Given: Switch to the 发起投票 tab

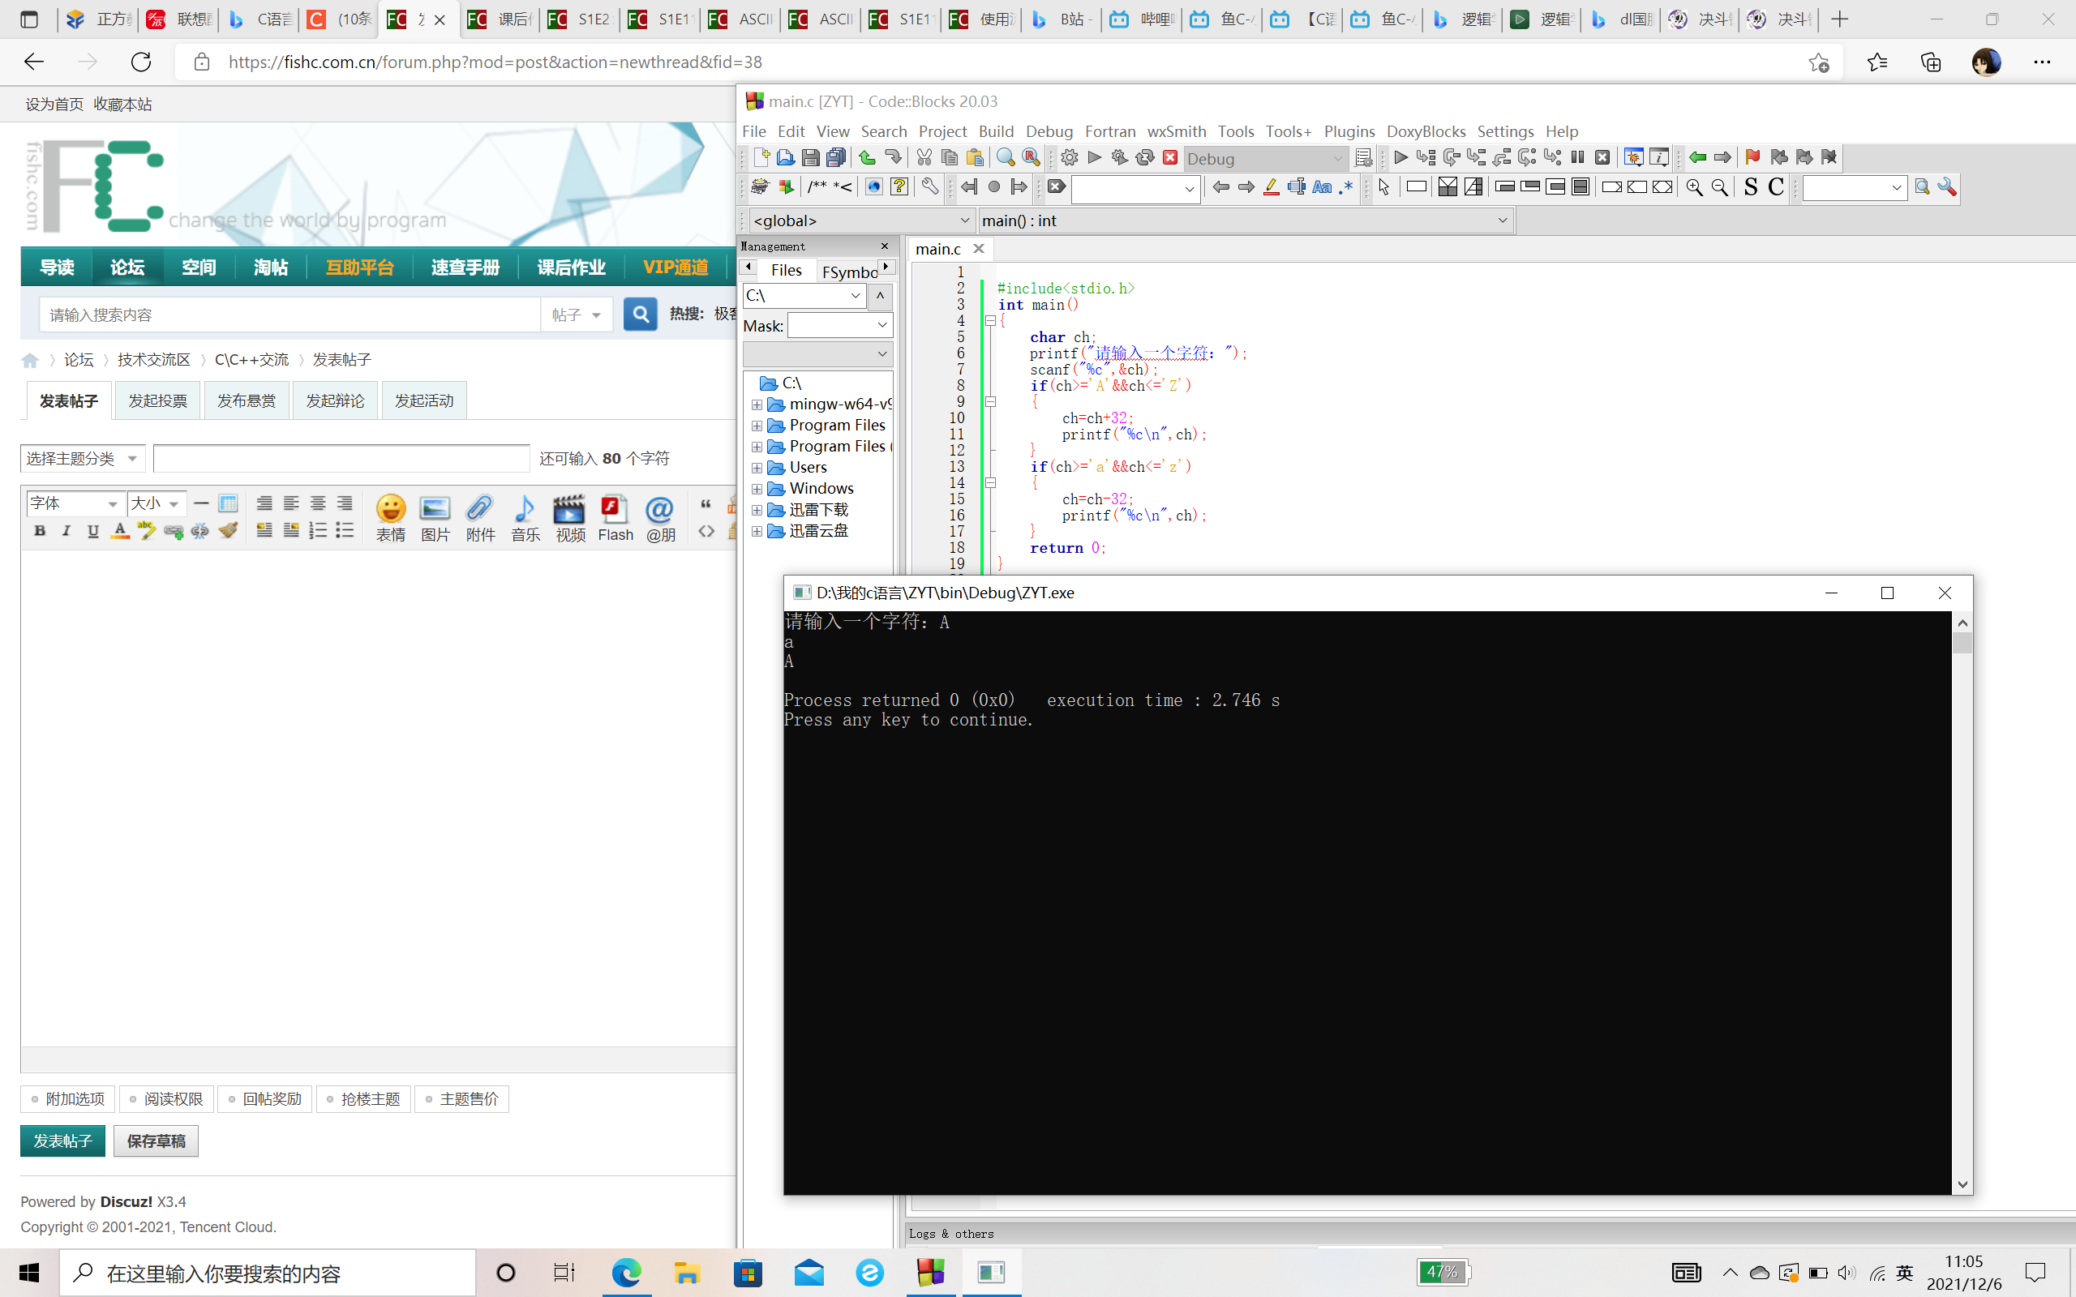Looking at the screenshot, I should click(x=157, y=400).
